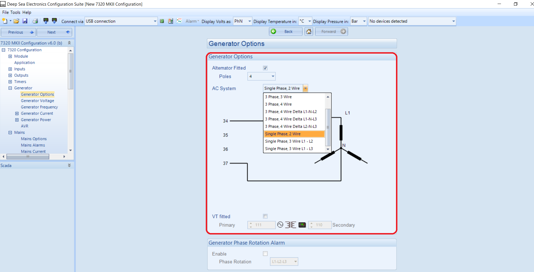534x272 pixels.
Task: Click the print icon in toolbar
Action: pos(35,21)
